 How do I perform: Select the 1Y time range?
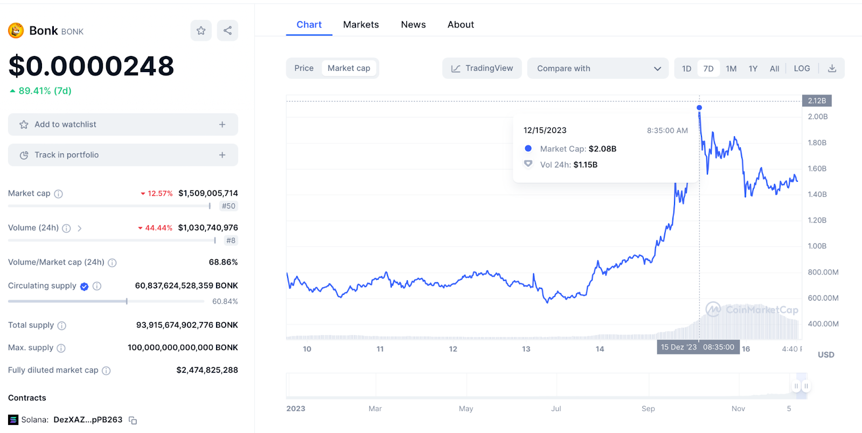[753, 68]
